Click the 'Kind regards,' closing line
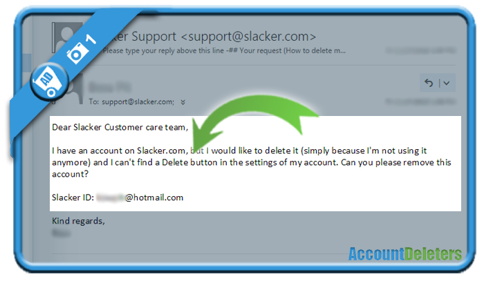 (78, 221)
